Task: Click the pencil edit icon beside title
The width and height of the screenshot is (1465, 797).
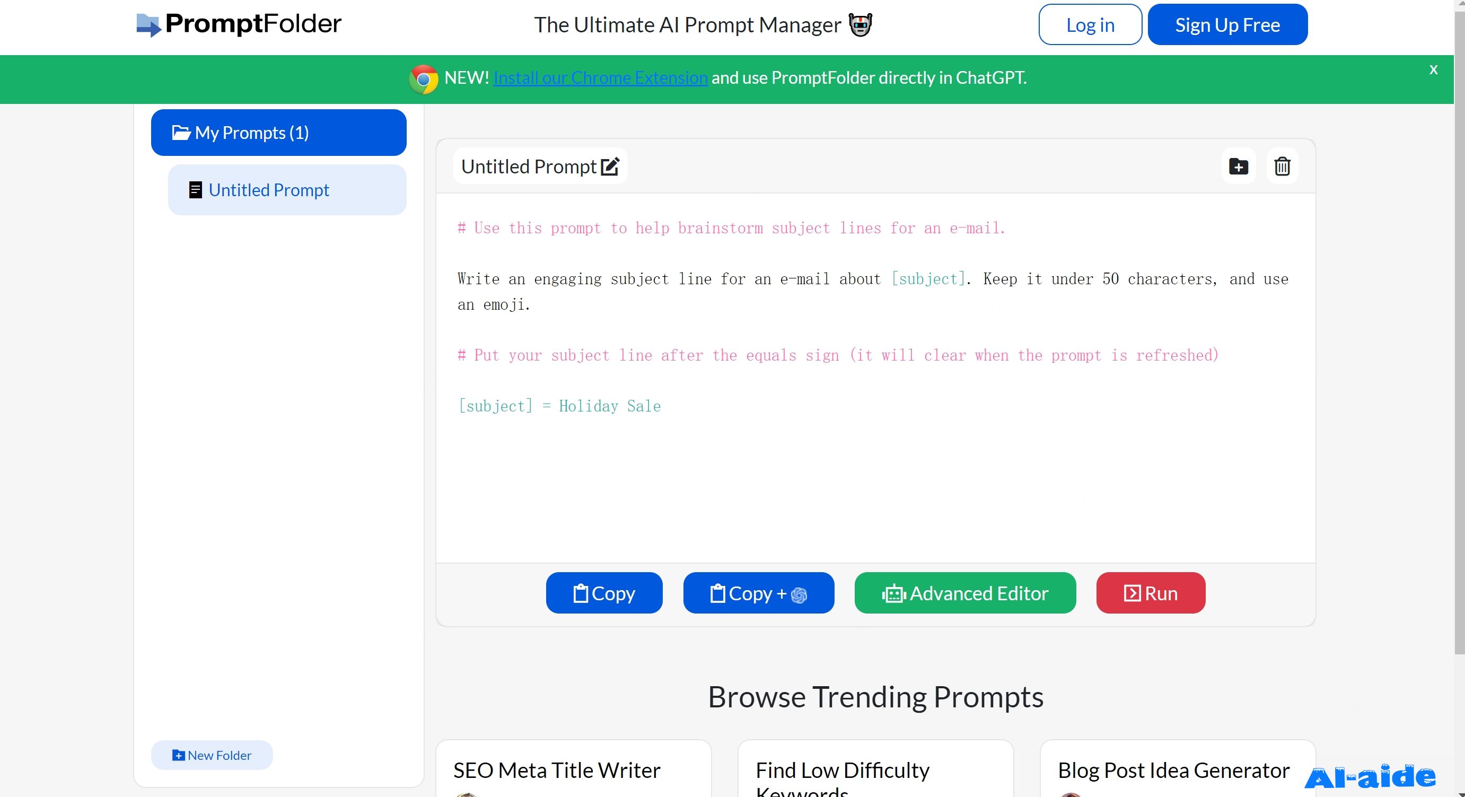Action: pos(610,166)
